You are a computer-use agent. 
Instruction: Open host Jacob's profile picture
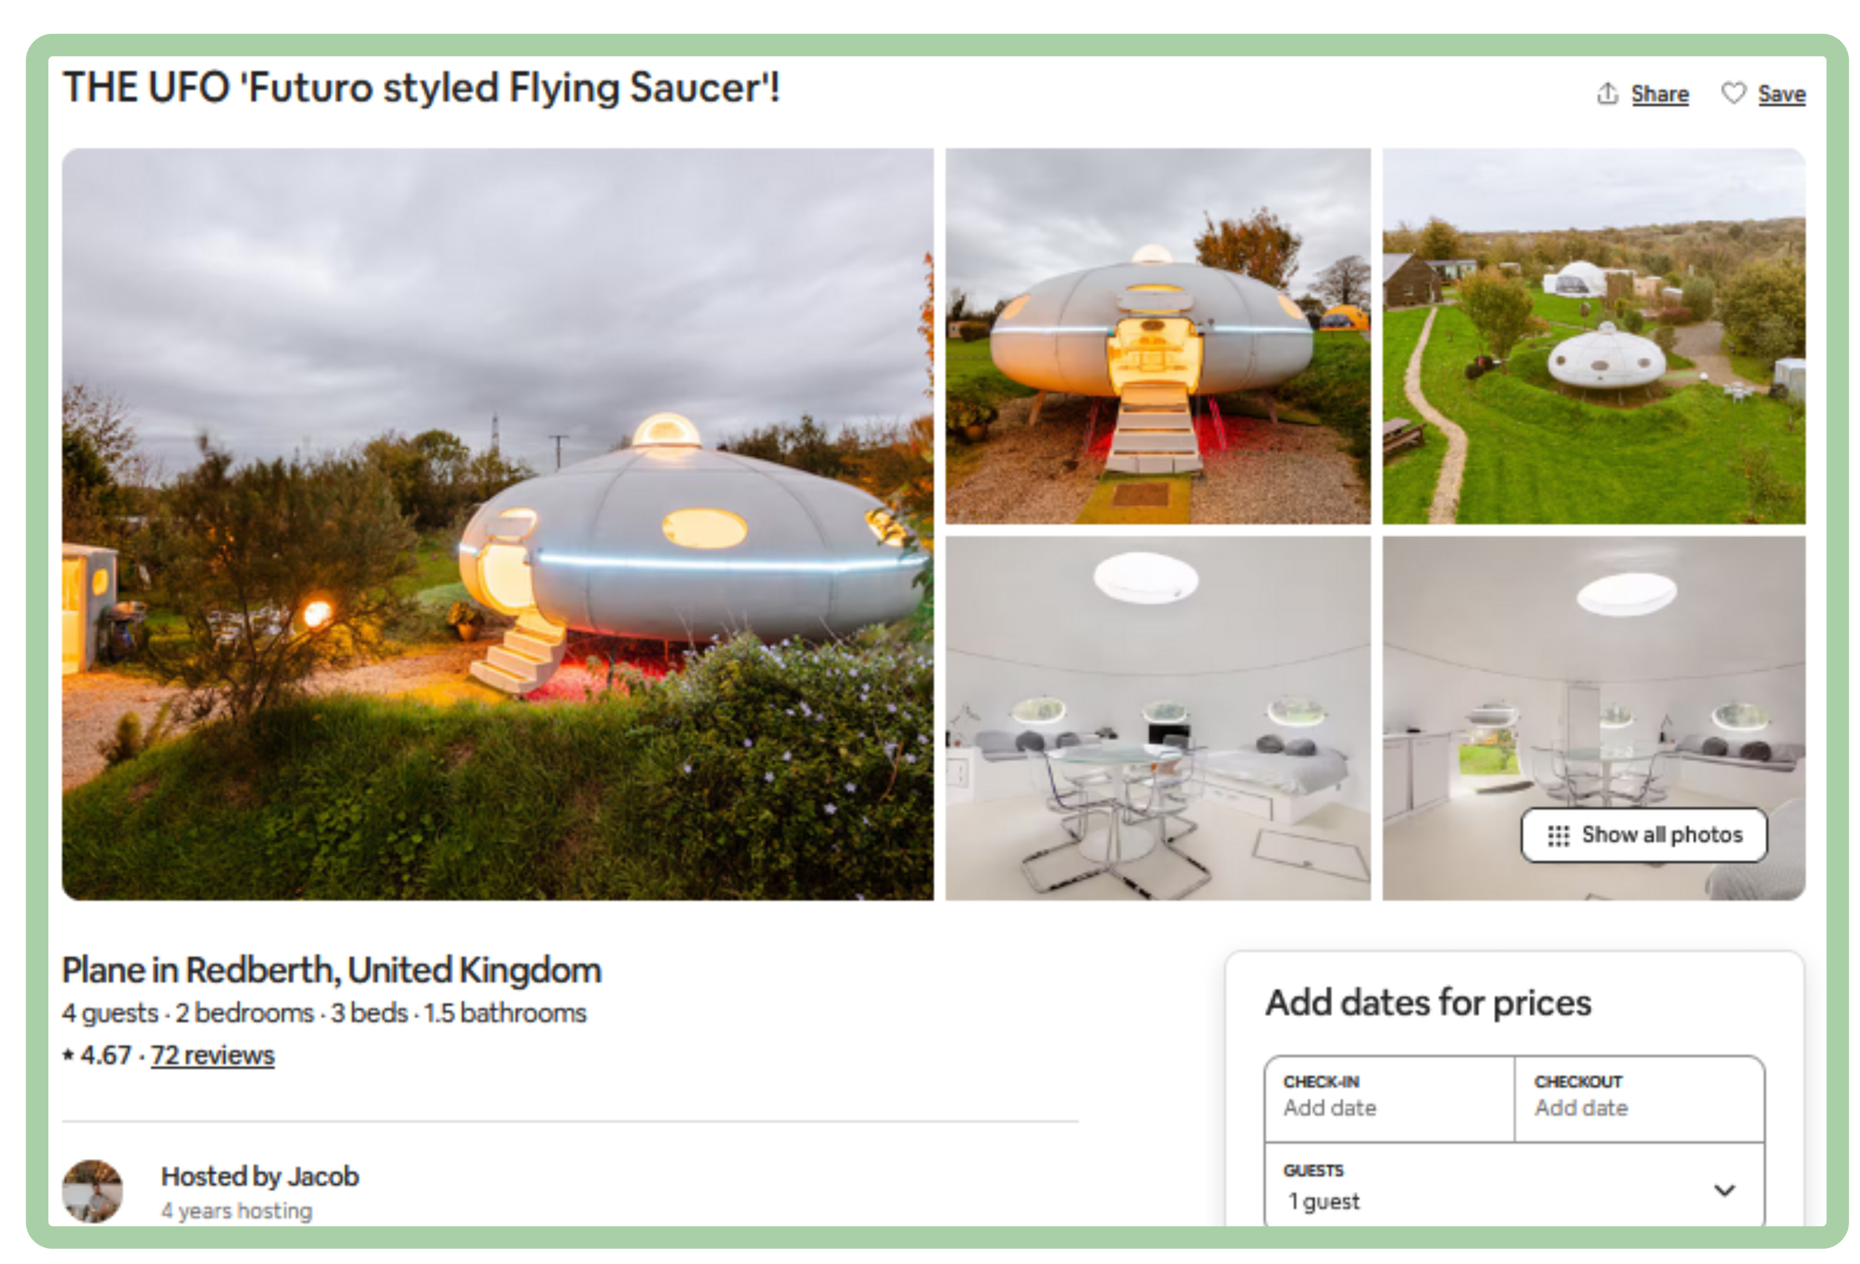click(x=92, y=1191)
